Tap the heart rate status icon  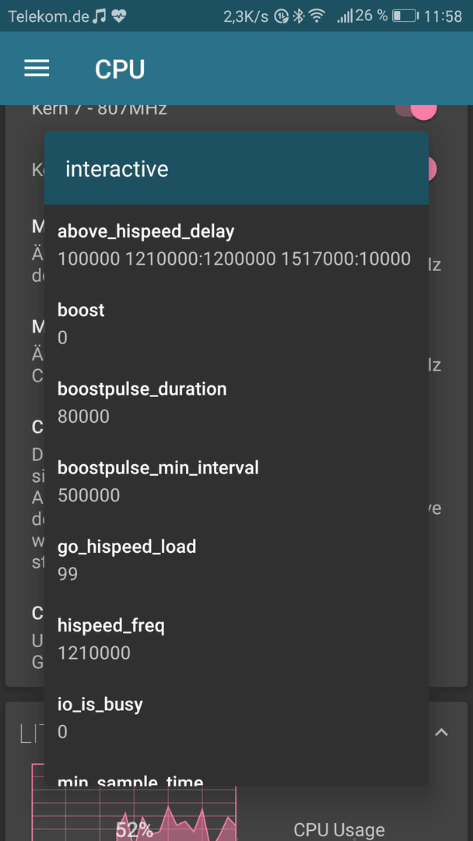pos(119,16)
